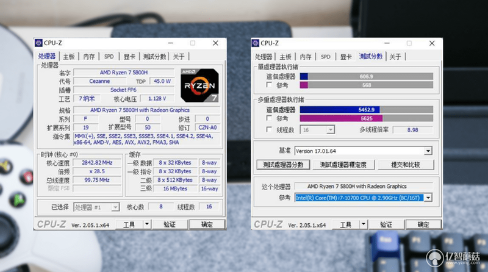Open 关于 tab in left window
Screen dimensions: 488x272
coord(179,57)
